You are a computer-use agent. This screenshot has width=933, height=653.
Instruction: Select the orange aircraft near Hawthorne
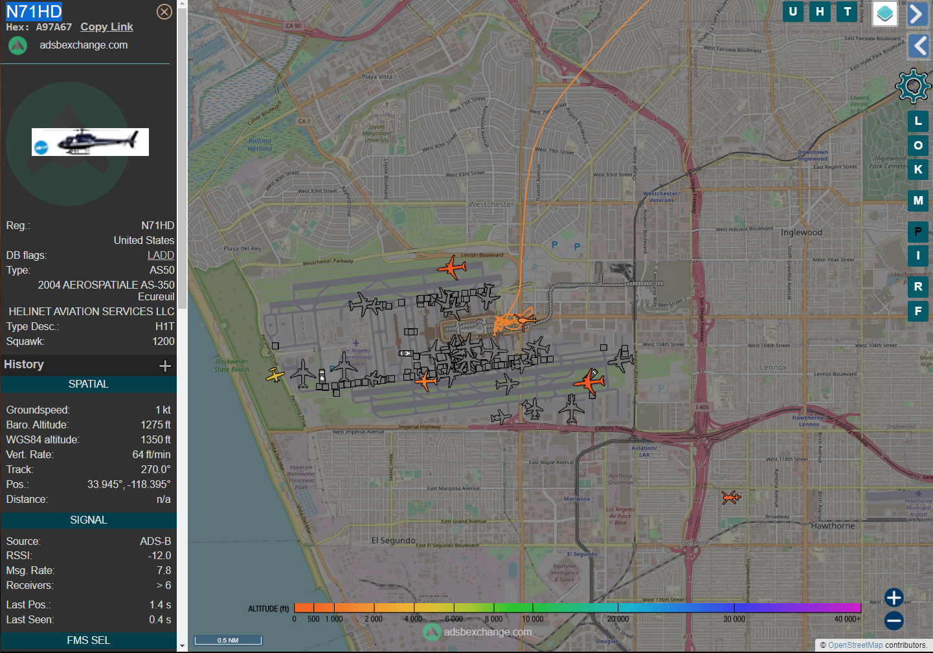[x=731, y=497]
